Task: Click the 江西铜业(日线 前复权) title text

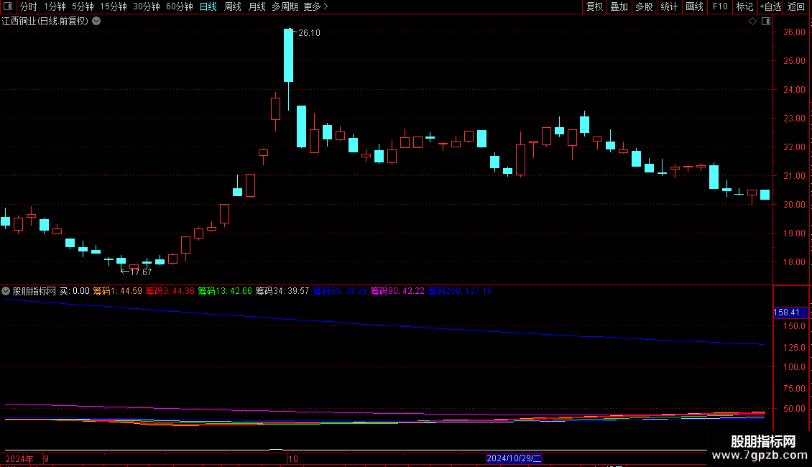Action: click(x=45, y=22)
